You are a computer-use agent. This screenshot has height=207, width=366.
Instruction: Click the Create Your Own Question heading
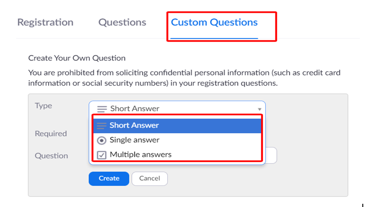coord(77,58)
